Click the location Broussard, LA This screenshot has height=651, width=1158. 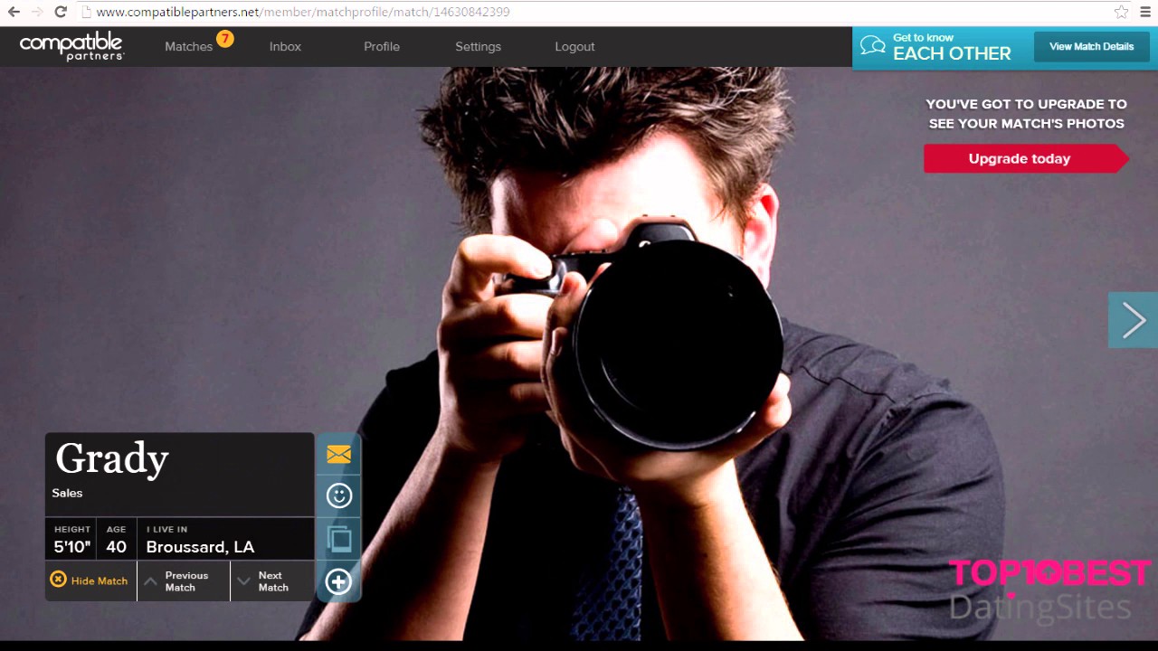tap(200, 547)
